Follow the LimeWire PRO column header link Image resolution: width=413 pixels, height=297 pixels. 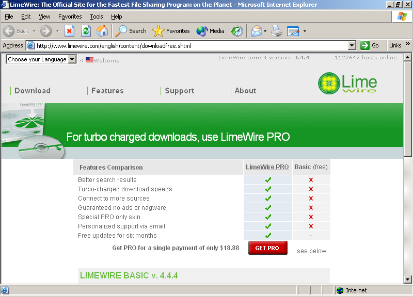[267, 167]
